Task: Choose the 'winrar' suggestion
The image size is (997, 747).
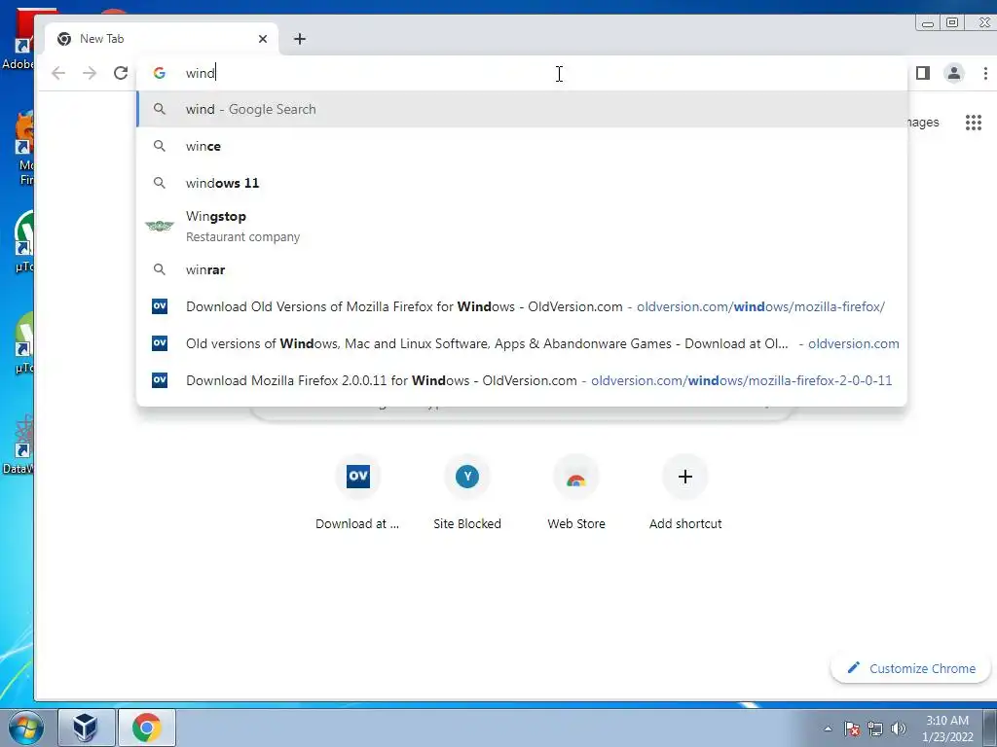Action: click(522, 269)
